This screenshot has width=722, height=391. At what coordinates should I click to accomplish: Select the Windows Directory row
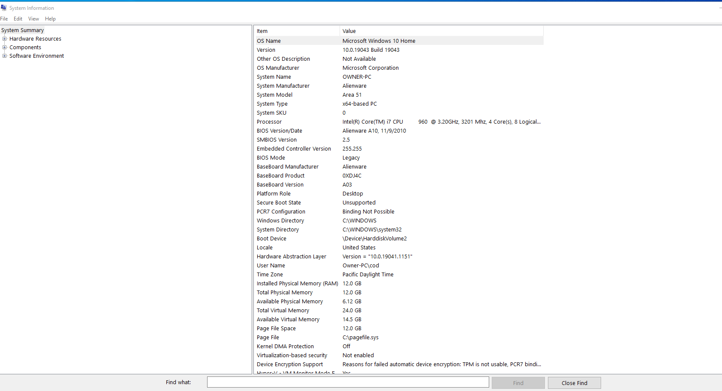pos(399,221)
